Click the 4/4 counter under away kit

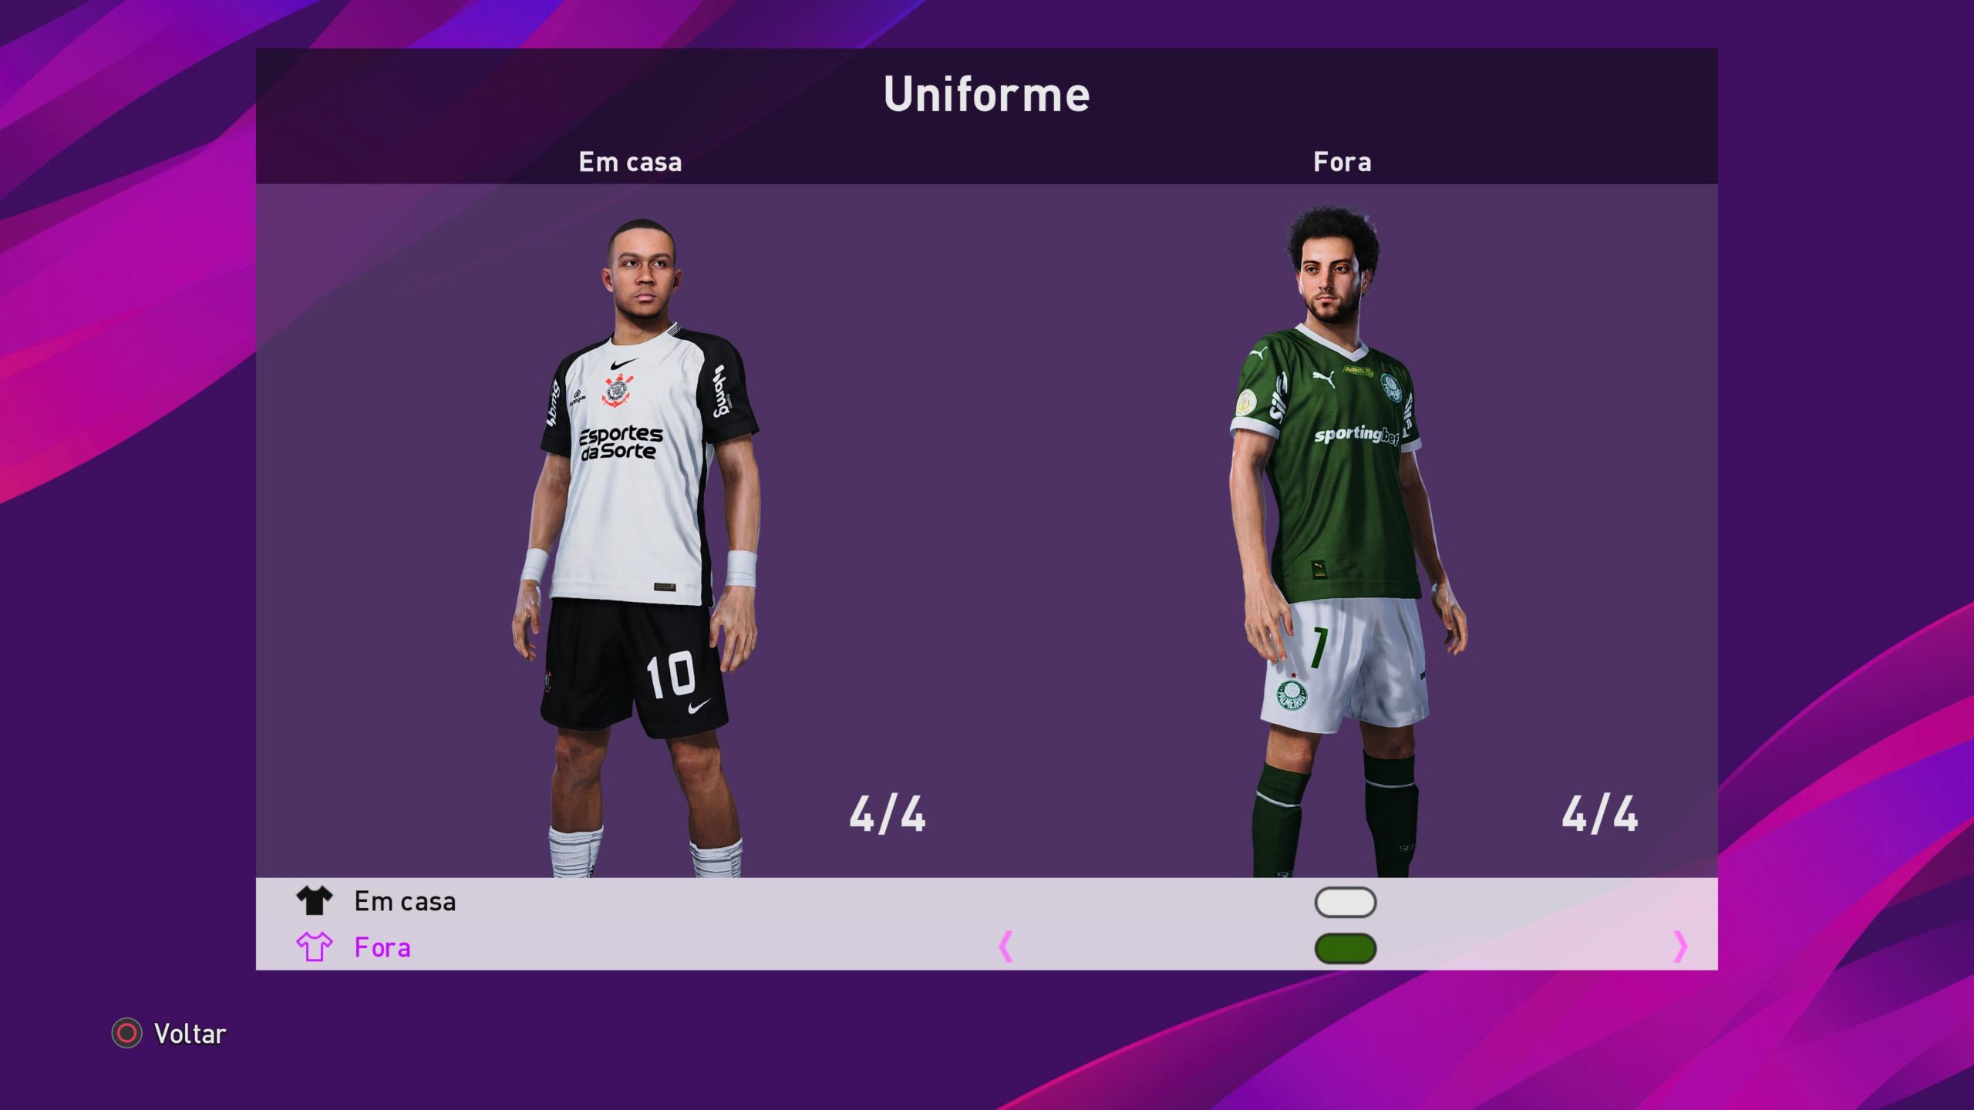pyautogui.click(x=1600, y=814)
